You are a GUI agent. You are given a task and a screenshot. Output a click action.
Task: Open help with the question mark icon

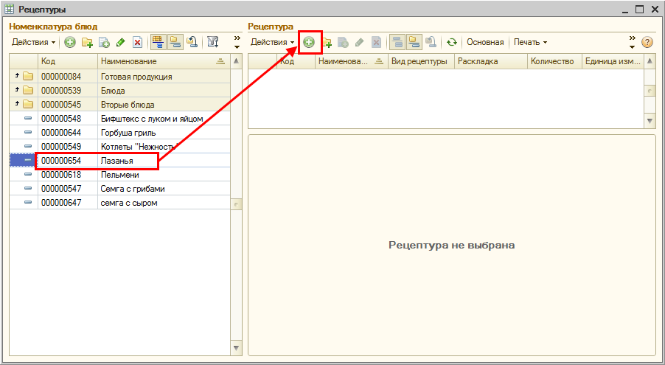point(647,42)
